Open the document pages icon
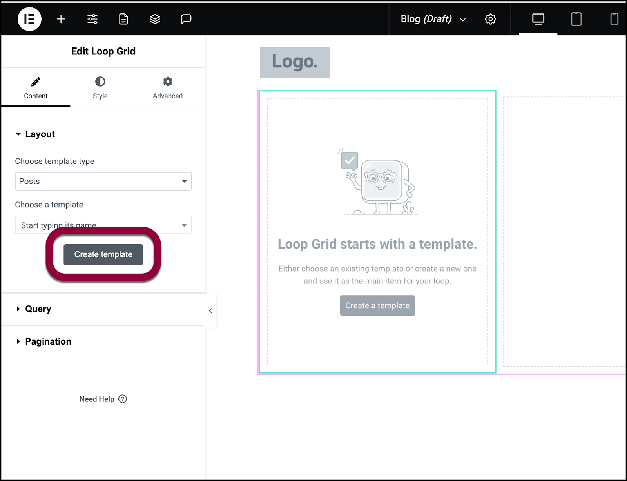Image resolution: width=627 pixels, height=481 pixels. click(123, 19)
